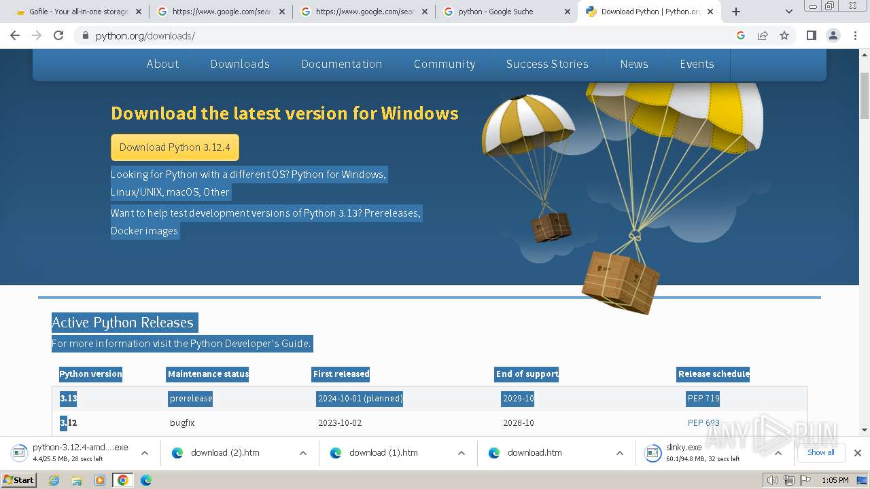Open the Prereleases link
This screenshot has width=870, height=489.
391,213
